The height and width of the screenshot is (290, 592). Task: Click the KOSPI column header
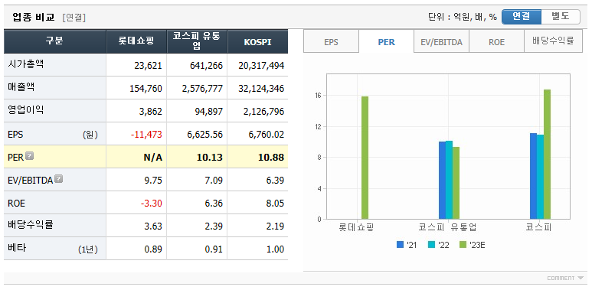click(x=257, y=41)
